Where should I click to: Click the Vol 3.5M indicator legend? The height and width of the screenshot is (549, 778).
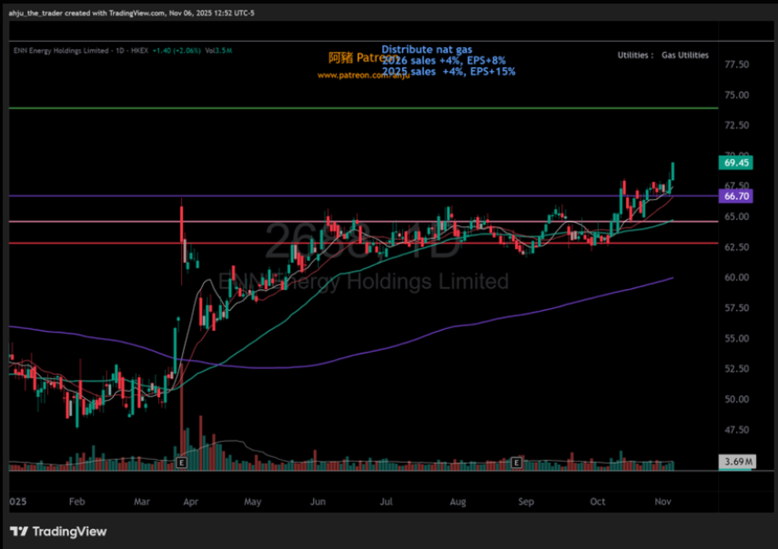click(218, 51)
